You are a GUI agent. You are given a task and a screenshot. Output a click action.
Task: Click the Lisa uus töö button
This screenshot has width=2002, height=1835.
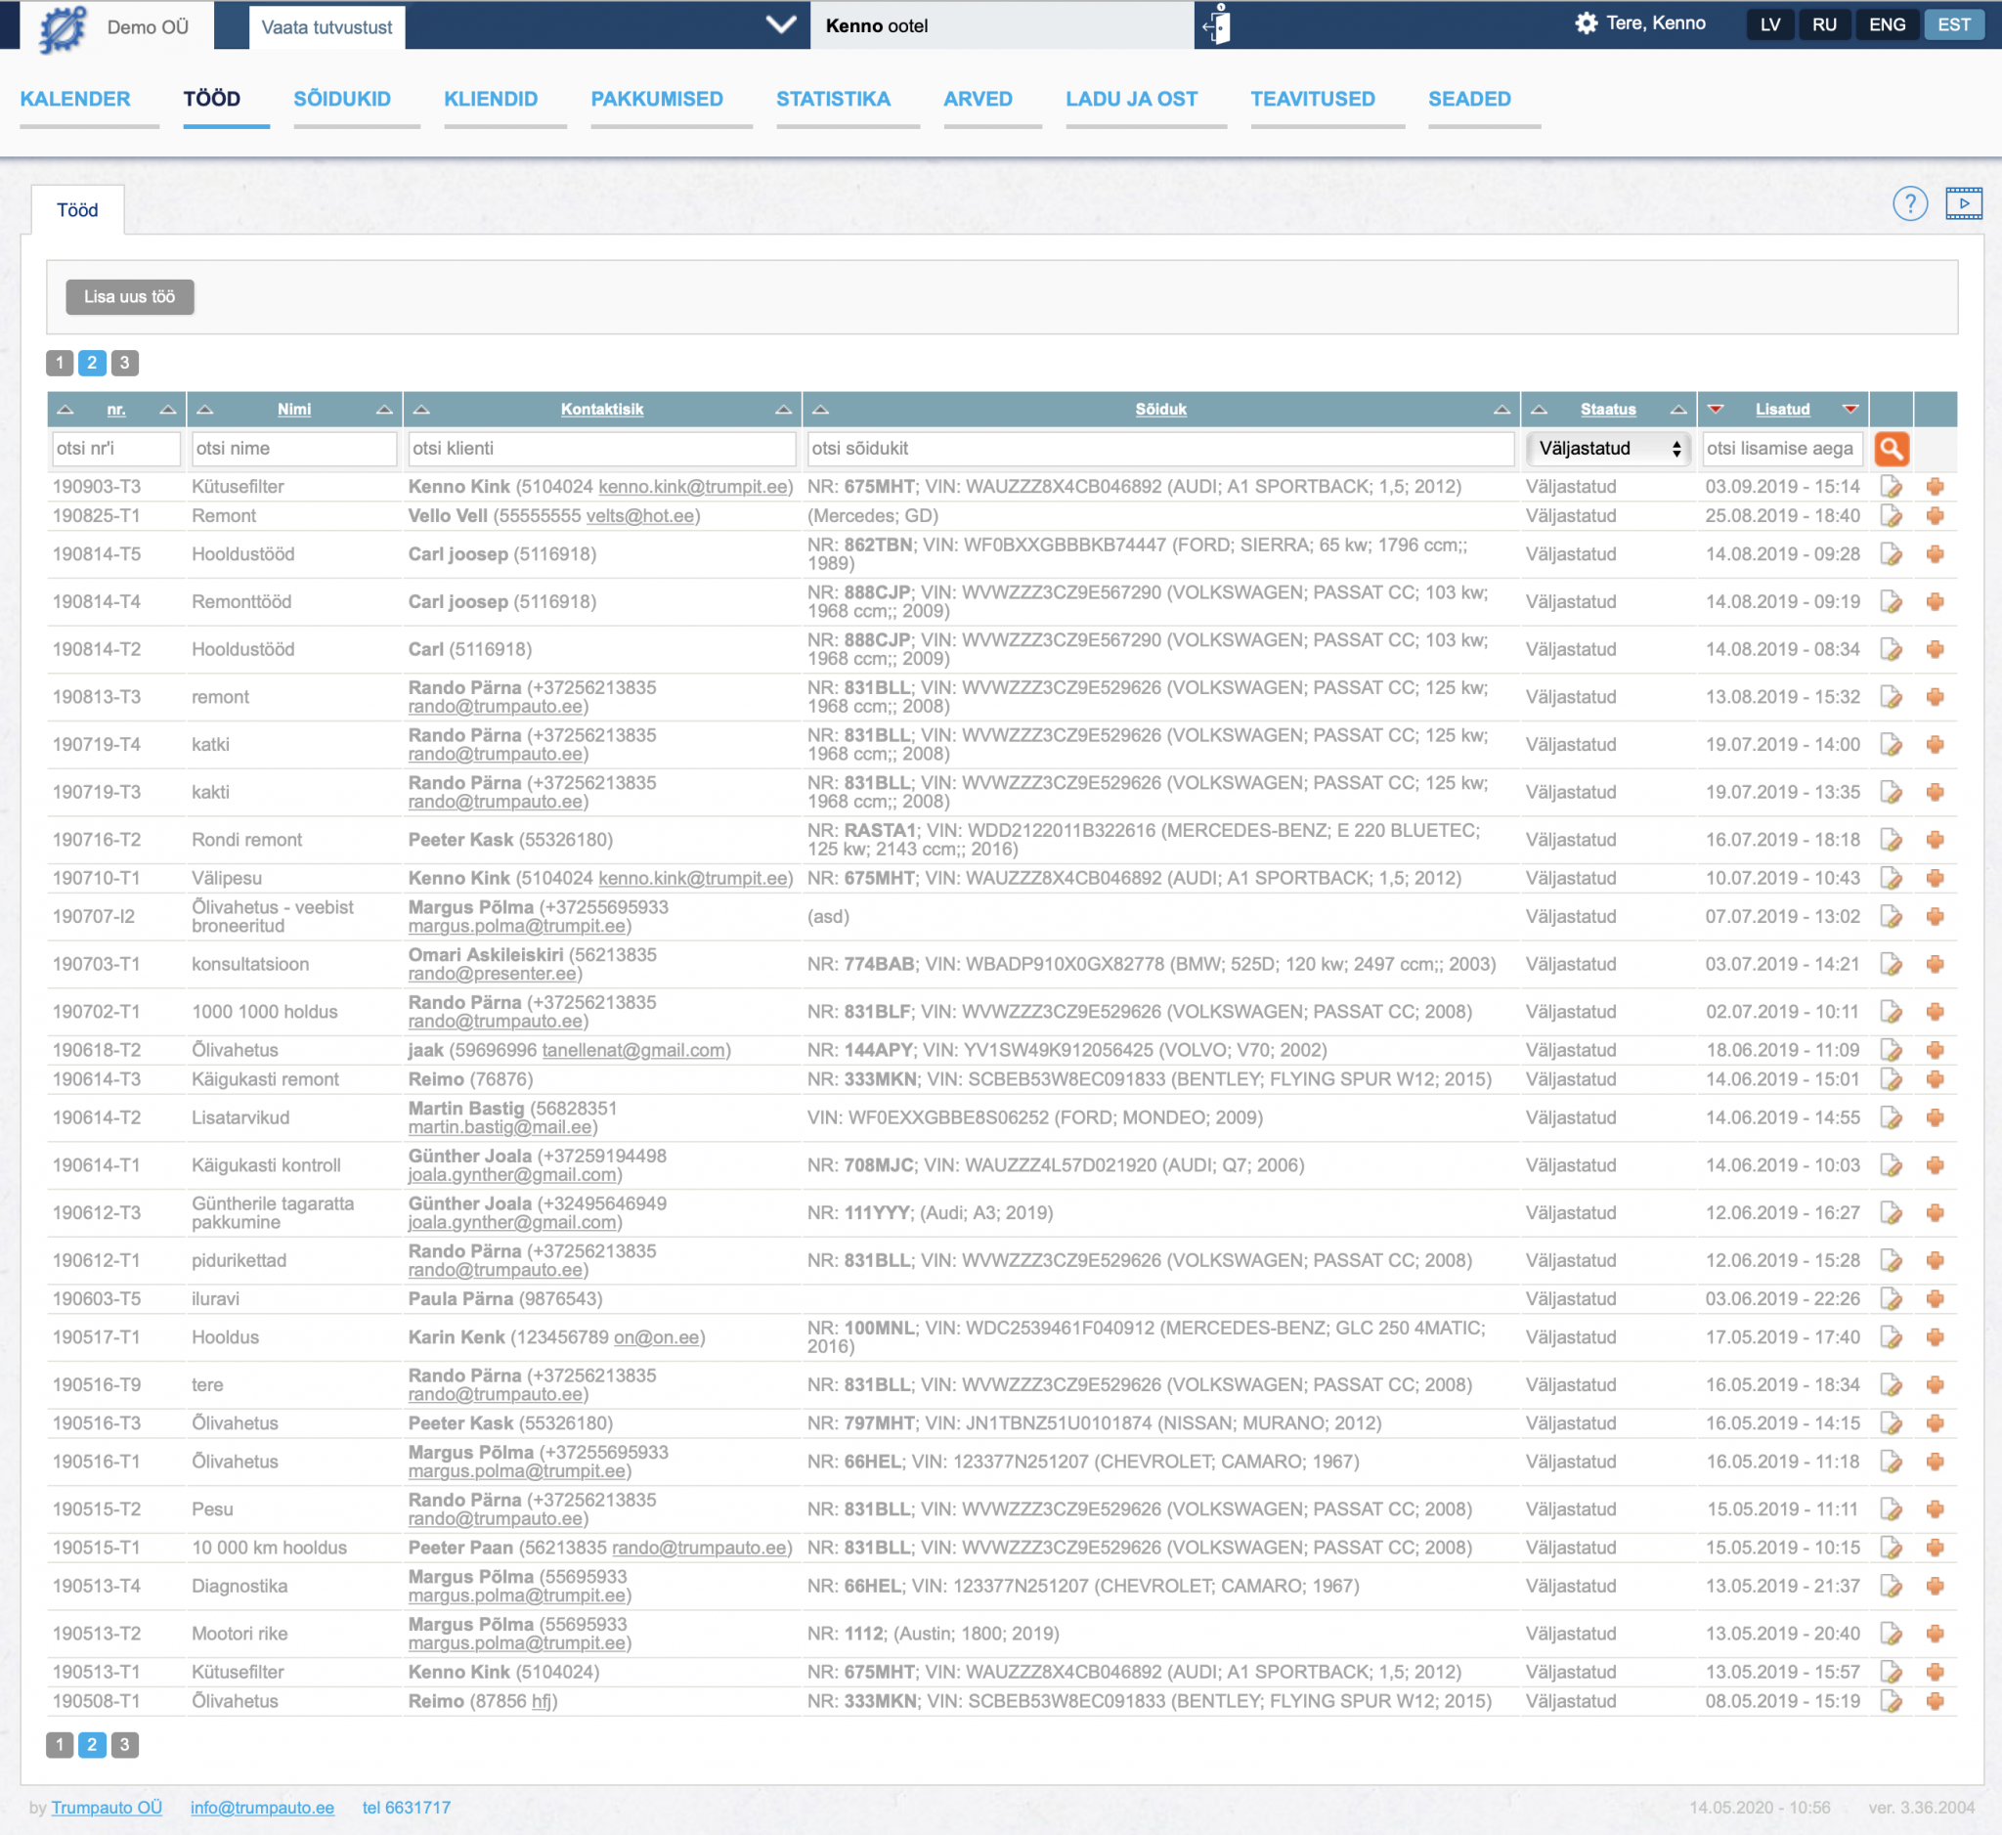pyautogui.click(x=129, y=297)
